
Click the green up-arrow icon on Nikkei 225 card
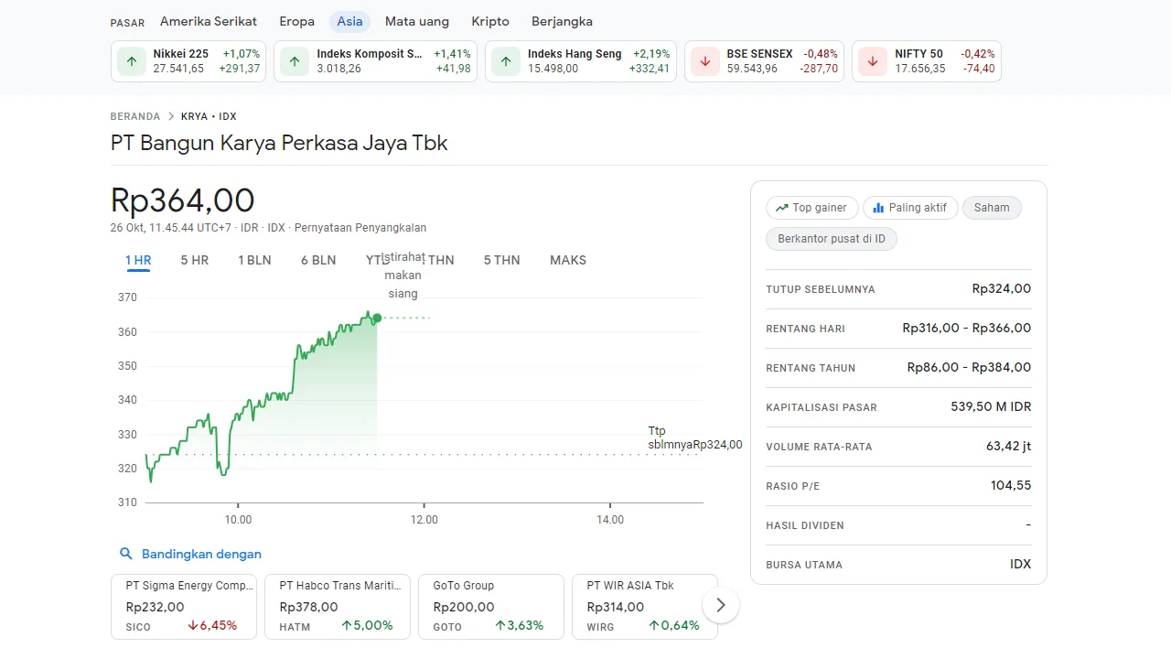(x=131, y=60)
